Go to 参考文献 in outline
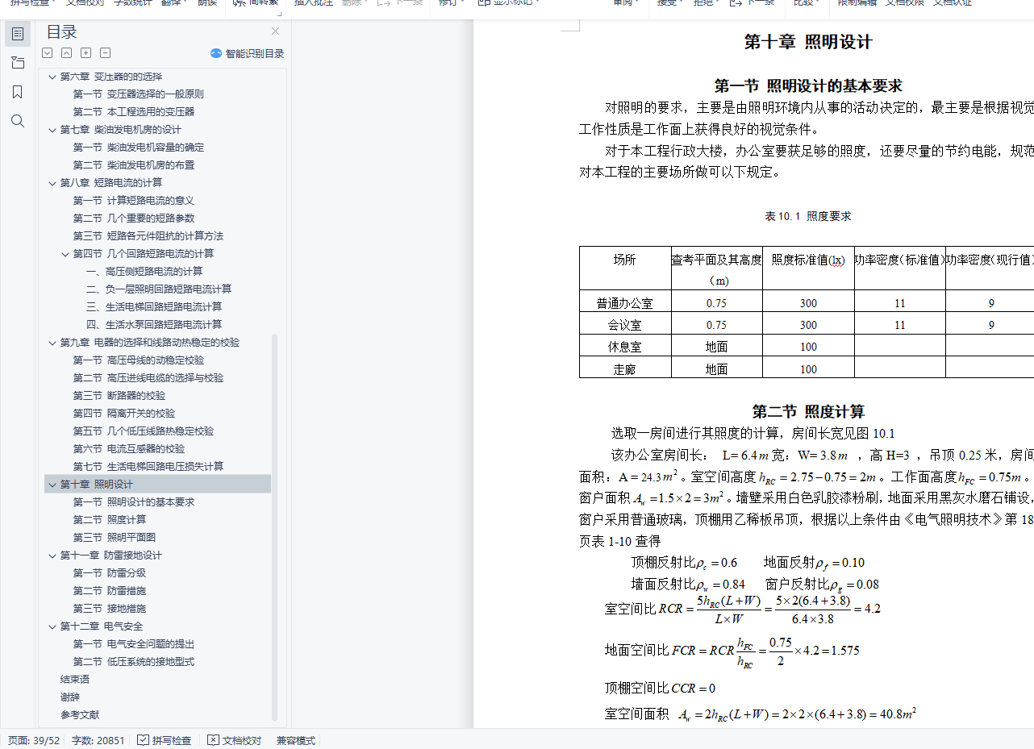This screenshot has height=749, width=1034. 80,715
